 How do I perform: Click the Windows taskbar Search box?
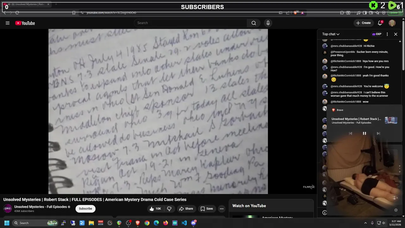(x=35, y=223)
